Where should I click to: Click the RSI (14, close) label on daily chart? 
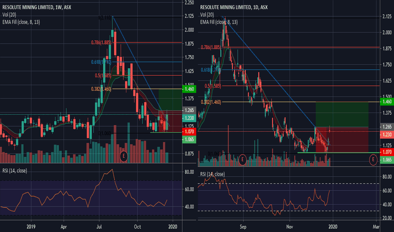click(212, 174)
